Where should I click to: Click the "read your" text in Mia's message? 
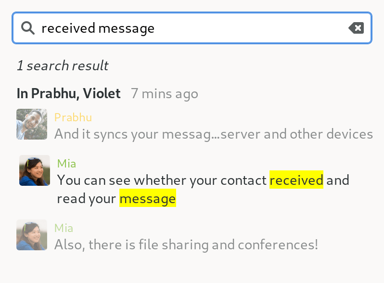coord(87,198)
